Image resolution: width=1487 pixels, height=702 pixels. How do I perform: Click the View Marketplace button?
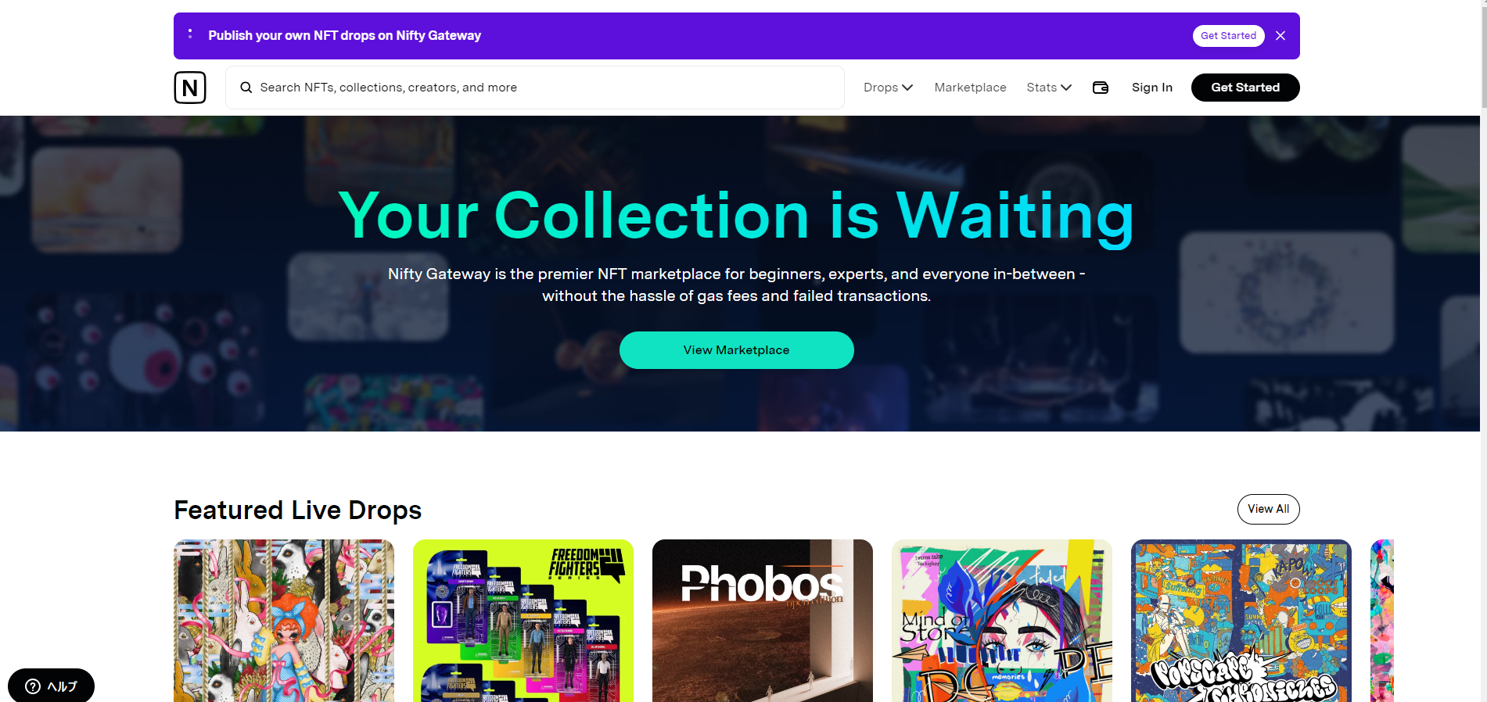click(736, 350)
